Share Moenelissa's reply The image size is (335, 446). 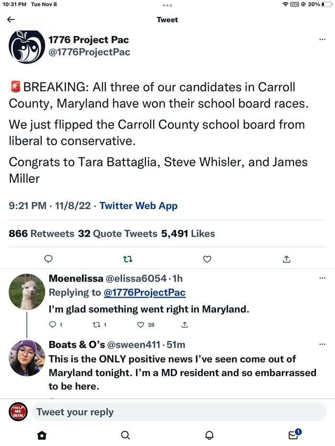coord(185,324)
